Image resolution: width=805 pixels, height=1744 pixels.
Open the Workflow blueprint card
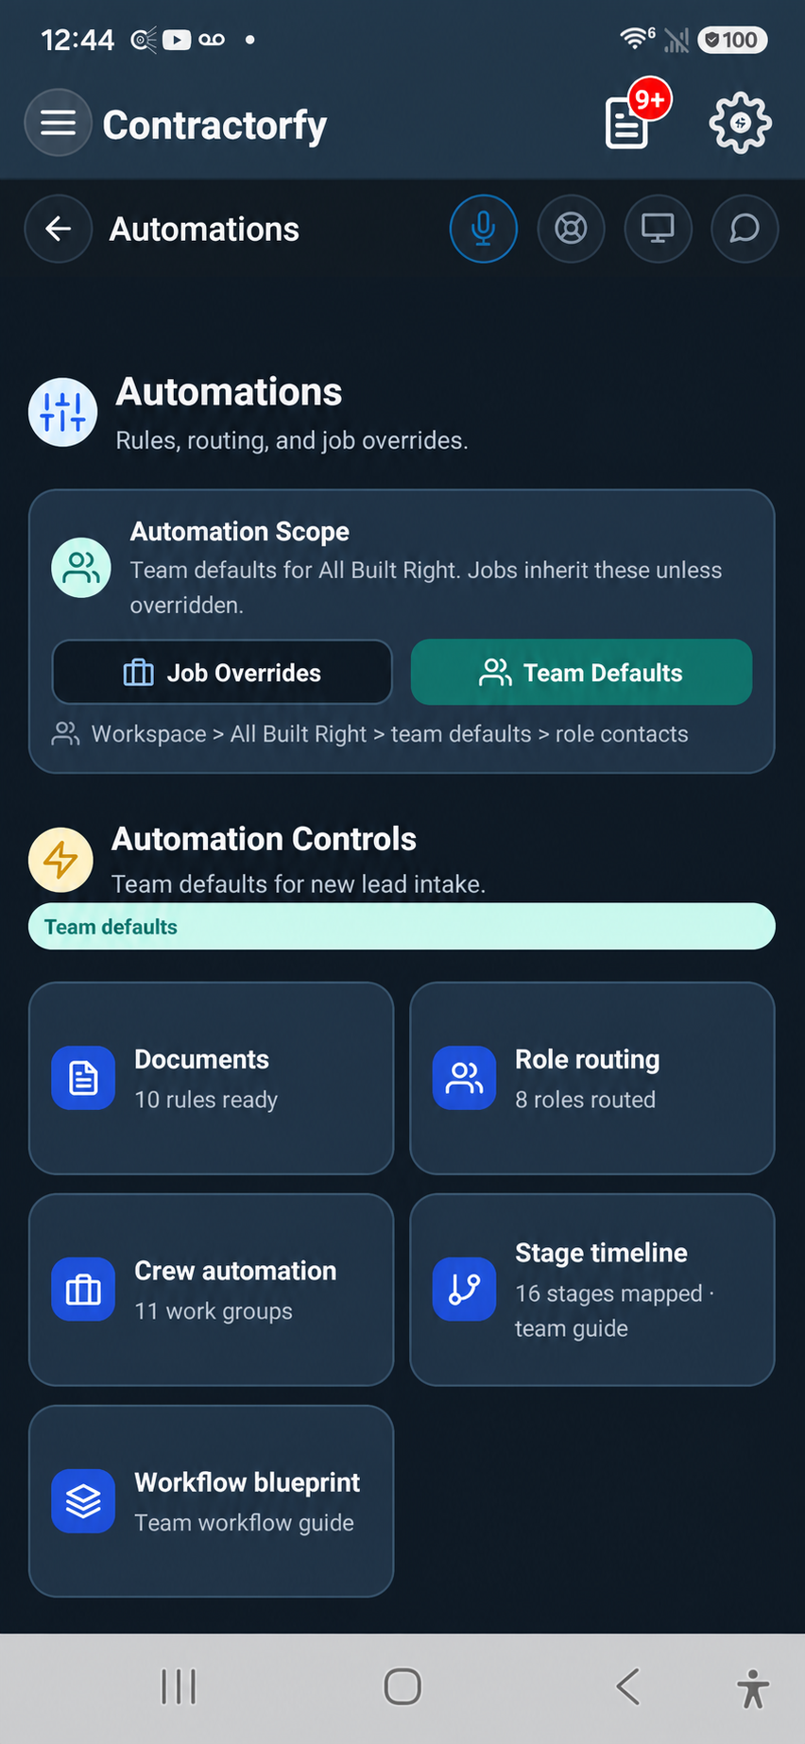pos(211,1501)
